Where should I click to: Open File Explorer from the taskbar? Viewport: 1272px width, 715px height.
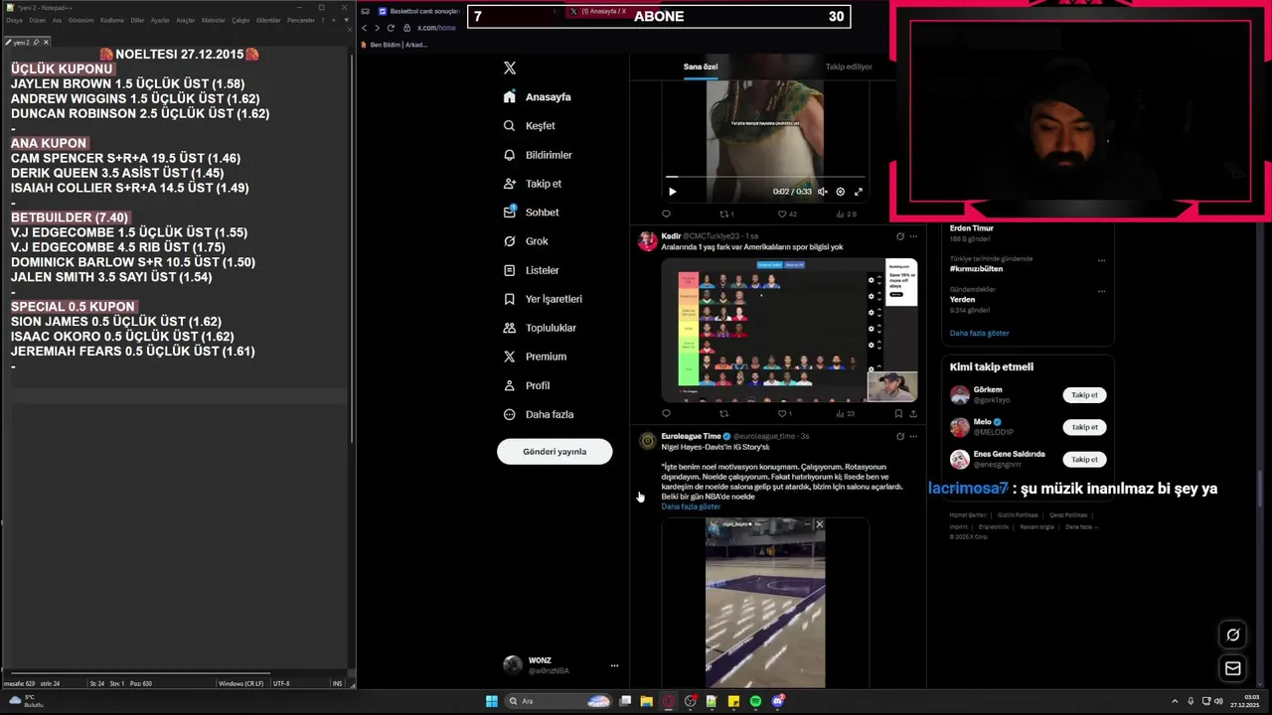646,701
